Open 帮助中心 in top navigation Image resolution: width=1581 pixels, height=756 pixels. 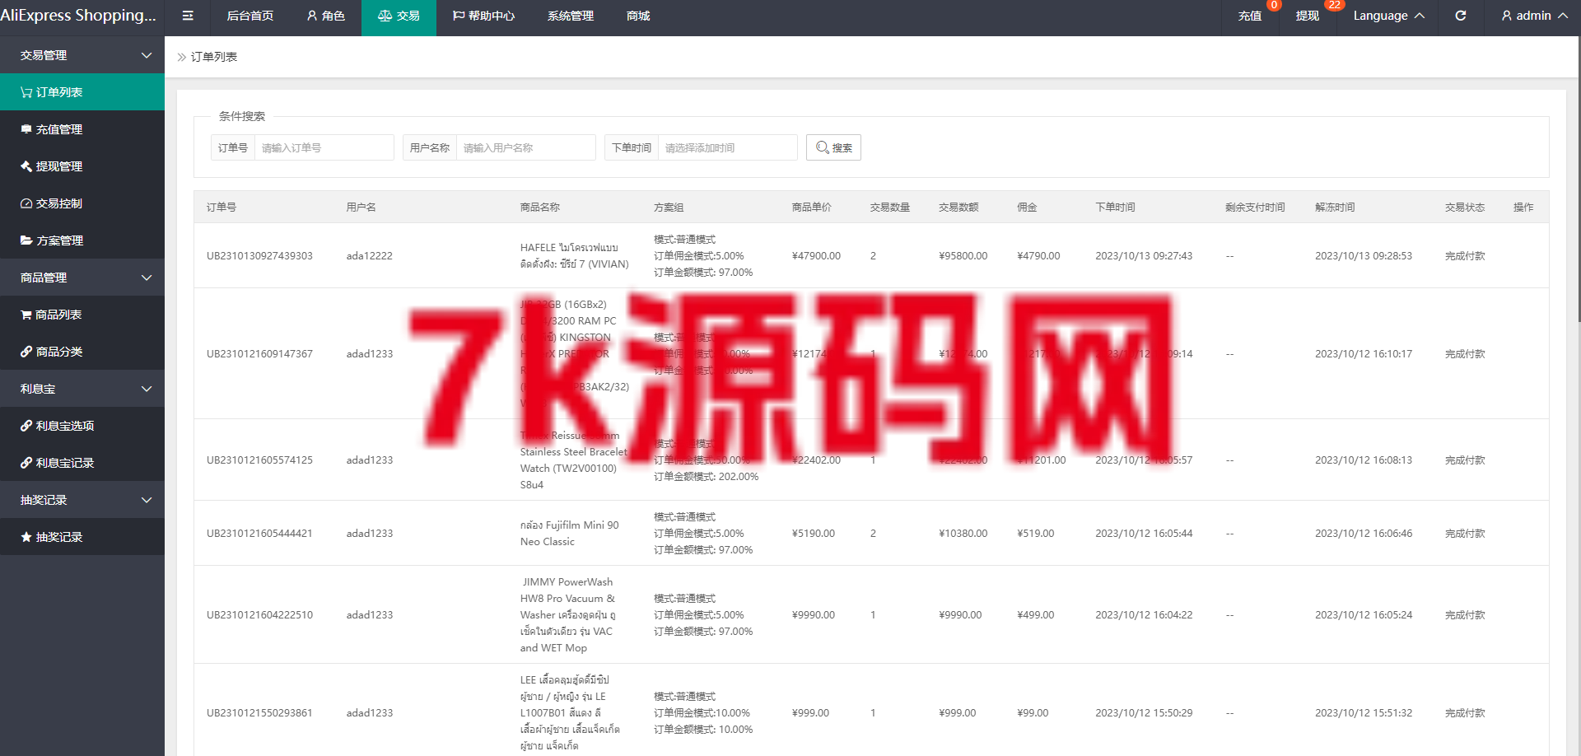[483, 16]
